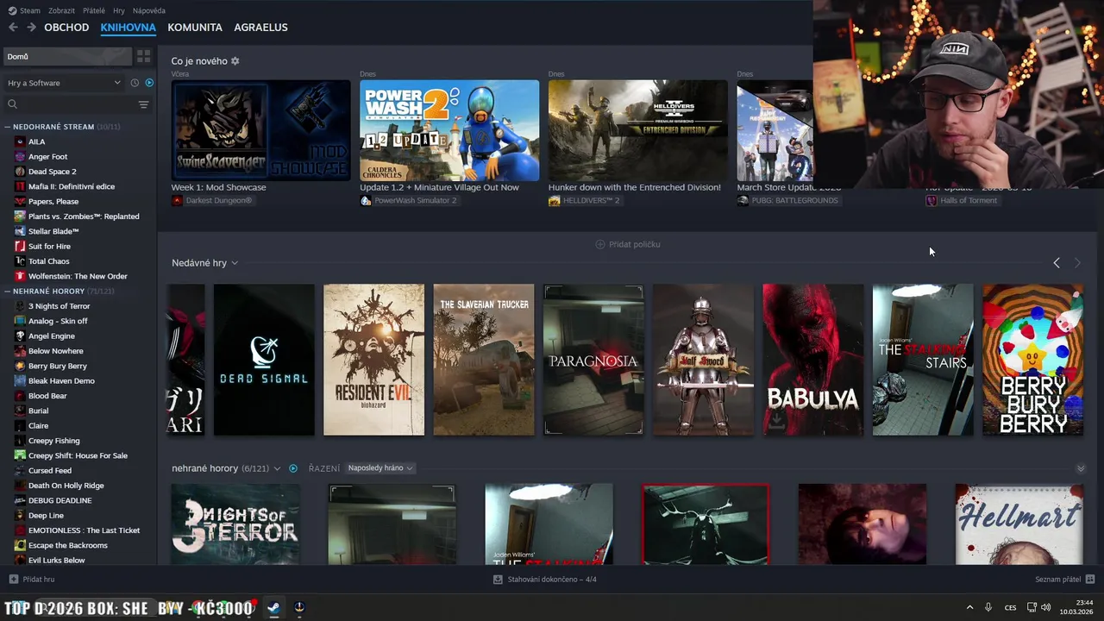1104x621 pixels.
Task: Open Resident Evil biohazard cover
Action: (373, 360)
